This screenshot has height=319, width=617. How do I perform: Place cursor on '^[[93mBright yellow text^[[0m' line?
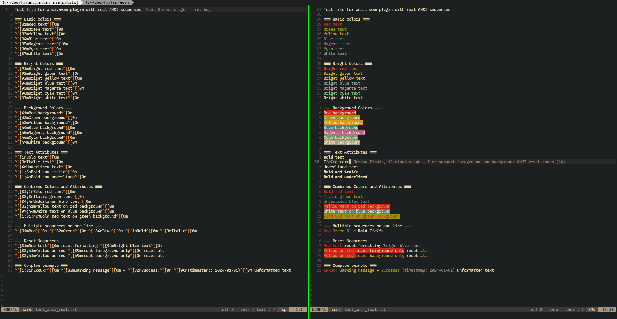[48, 78]
